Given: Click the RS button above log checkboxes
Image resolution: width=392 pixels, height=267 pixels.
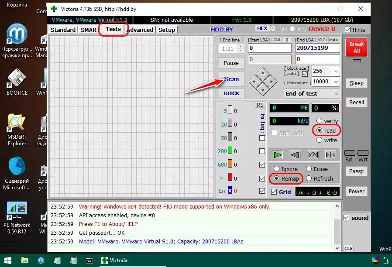Looking at the screenshot, I should pos(260,105).
